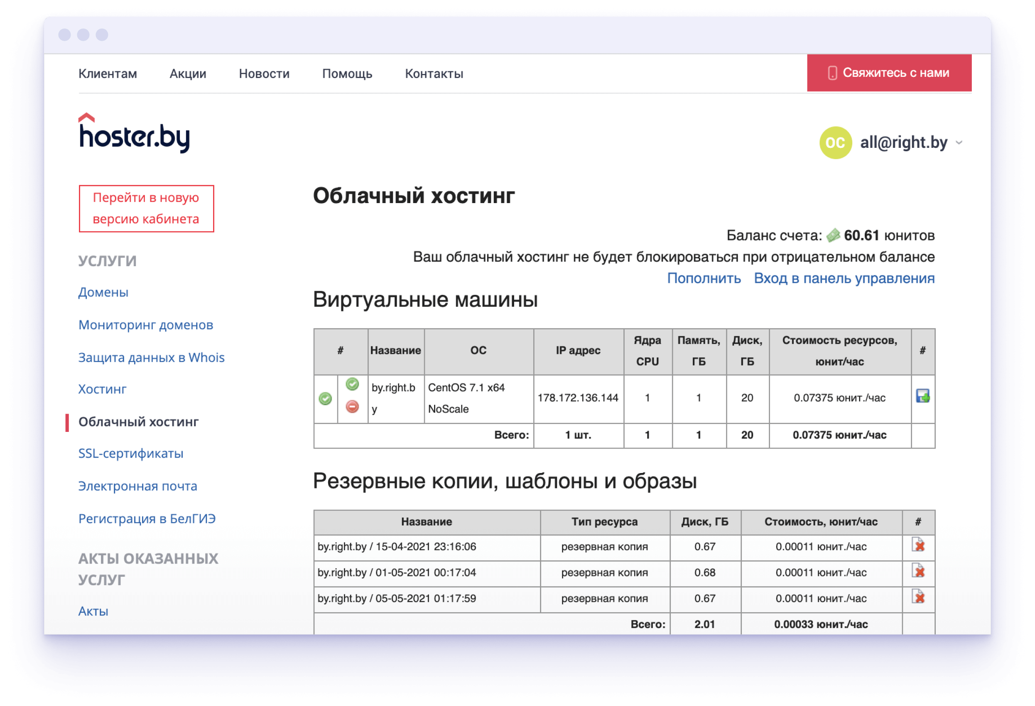Click the red stop icon beside by.right.by
The height and width of the screenshot is (706, 1035).
[352, 406]
